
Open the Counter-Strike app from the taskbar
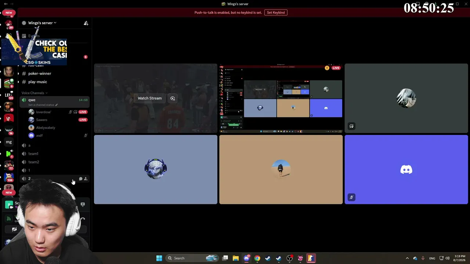tap(311, 258)
